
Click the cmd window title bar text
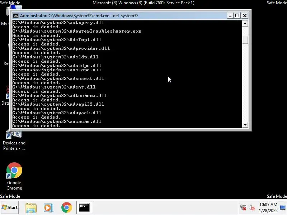click(79, 16)
